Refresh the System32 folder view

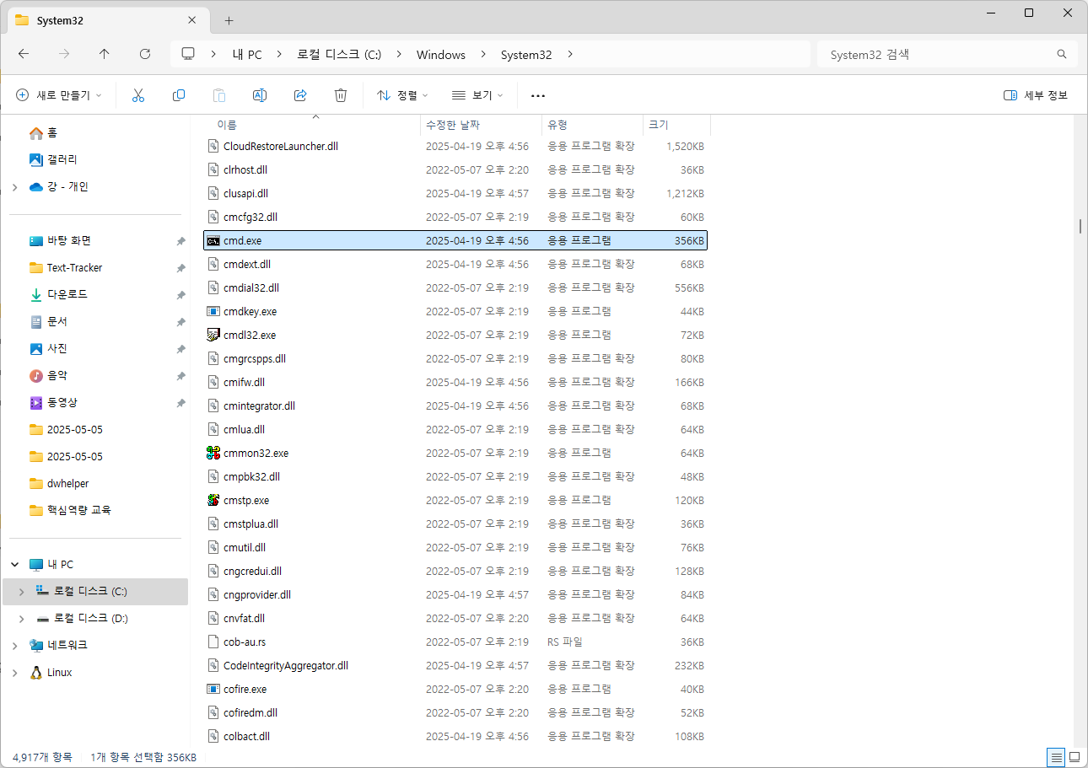pyautogui.click(x=145, y=54)
